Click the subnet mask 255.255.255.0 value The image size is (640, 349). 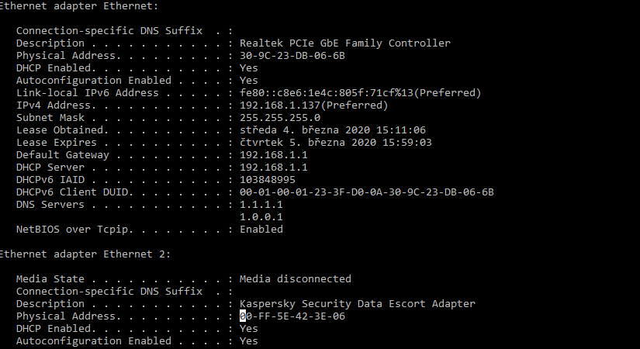[x=279, y=118]
